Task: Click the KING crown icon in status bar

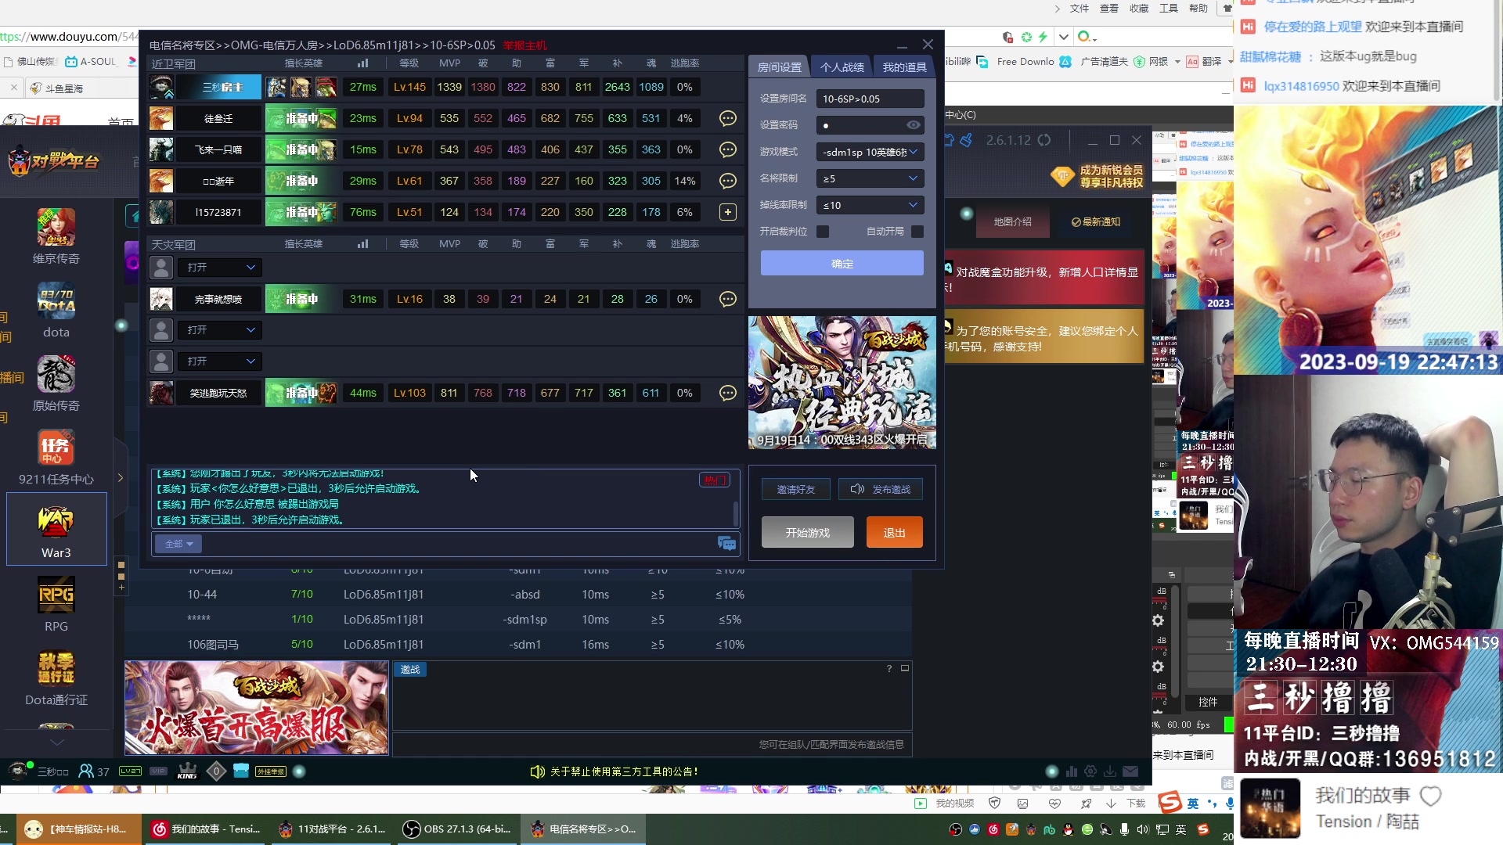Action: pos(187,771)
